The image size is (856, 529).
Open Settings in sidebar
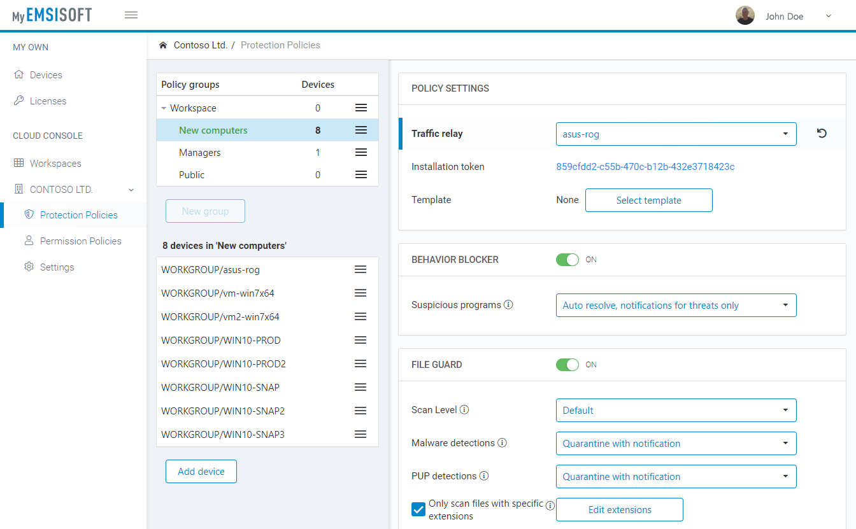point(57,267)
